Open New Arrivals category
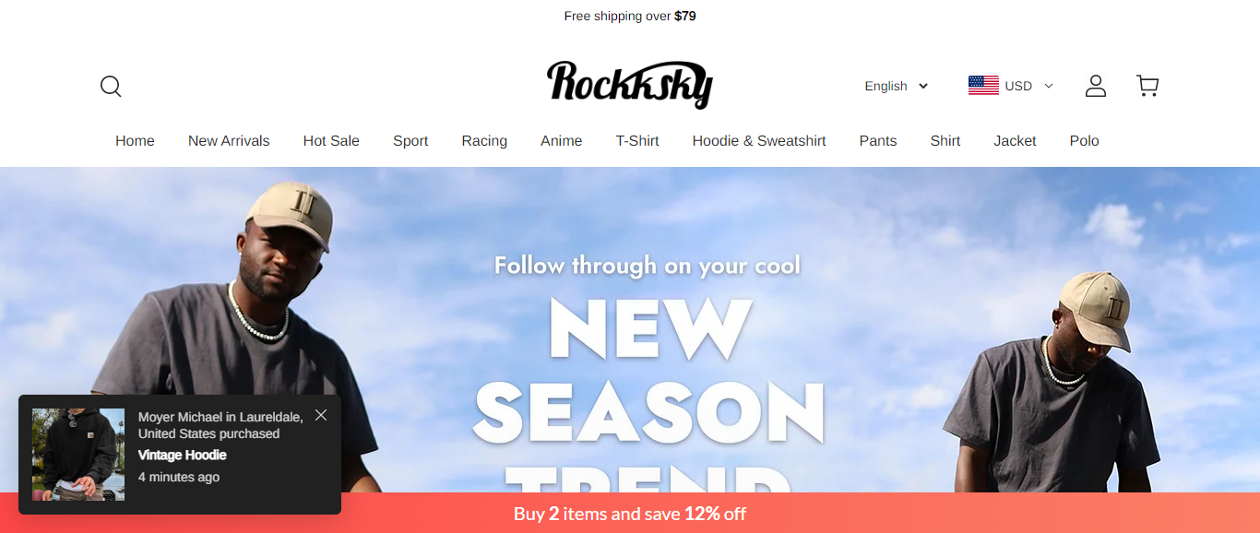 click(229, 141)
